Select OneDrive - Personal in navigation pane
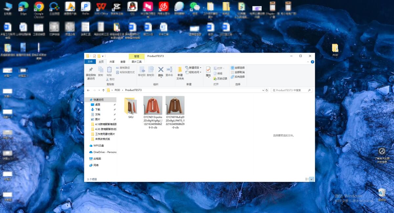 click(x=102, y=152)
